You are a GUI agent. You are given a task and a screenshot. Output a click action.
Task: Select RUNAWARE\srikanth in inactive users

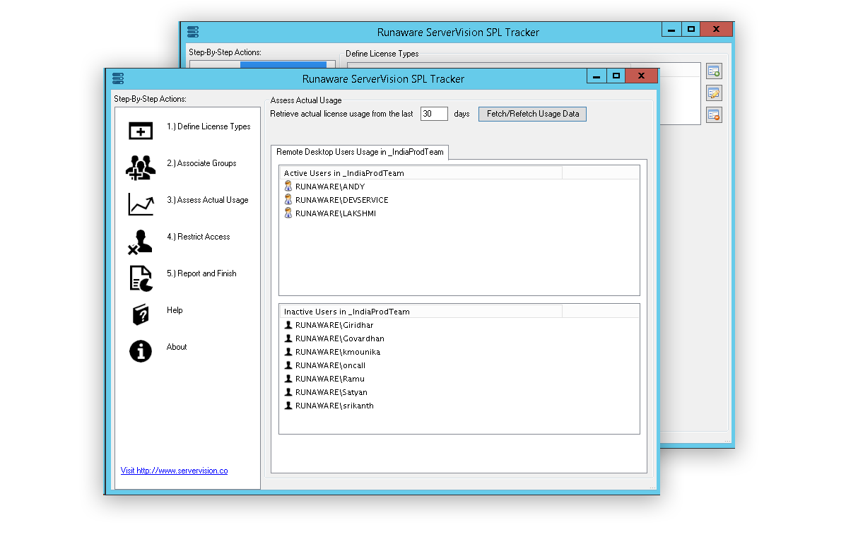click(334, 406)
